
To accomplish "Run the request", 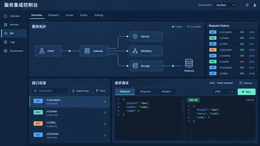I will [247, 92].
